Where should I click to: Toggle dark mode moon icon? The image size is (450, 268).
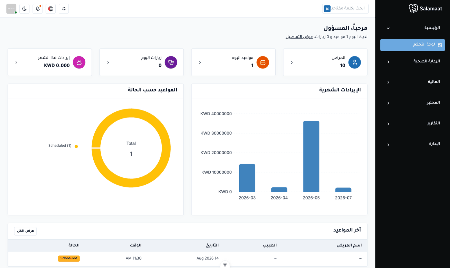[24, 9]
